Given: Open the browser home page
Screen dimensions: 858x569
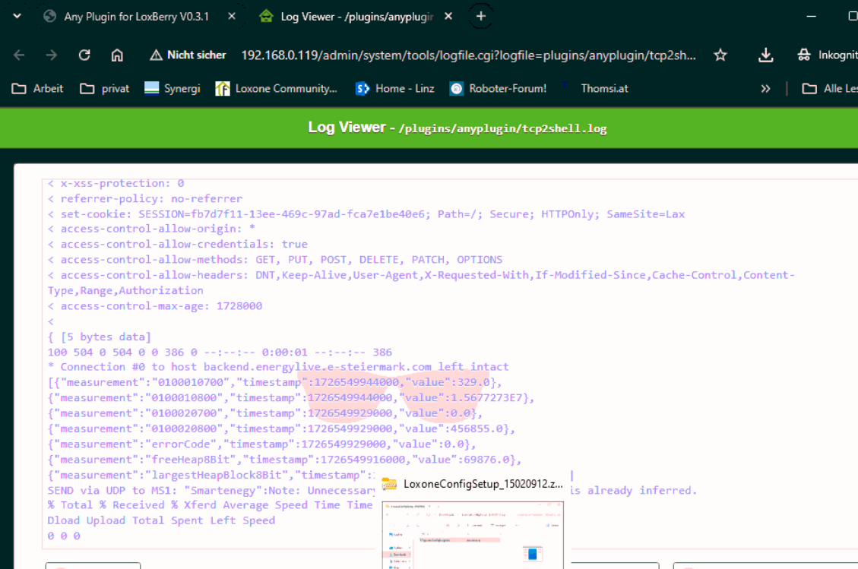Looking at the screenshot, I should point(117,55).
